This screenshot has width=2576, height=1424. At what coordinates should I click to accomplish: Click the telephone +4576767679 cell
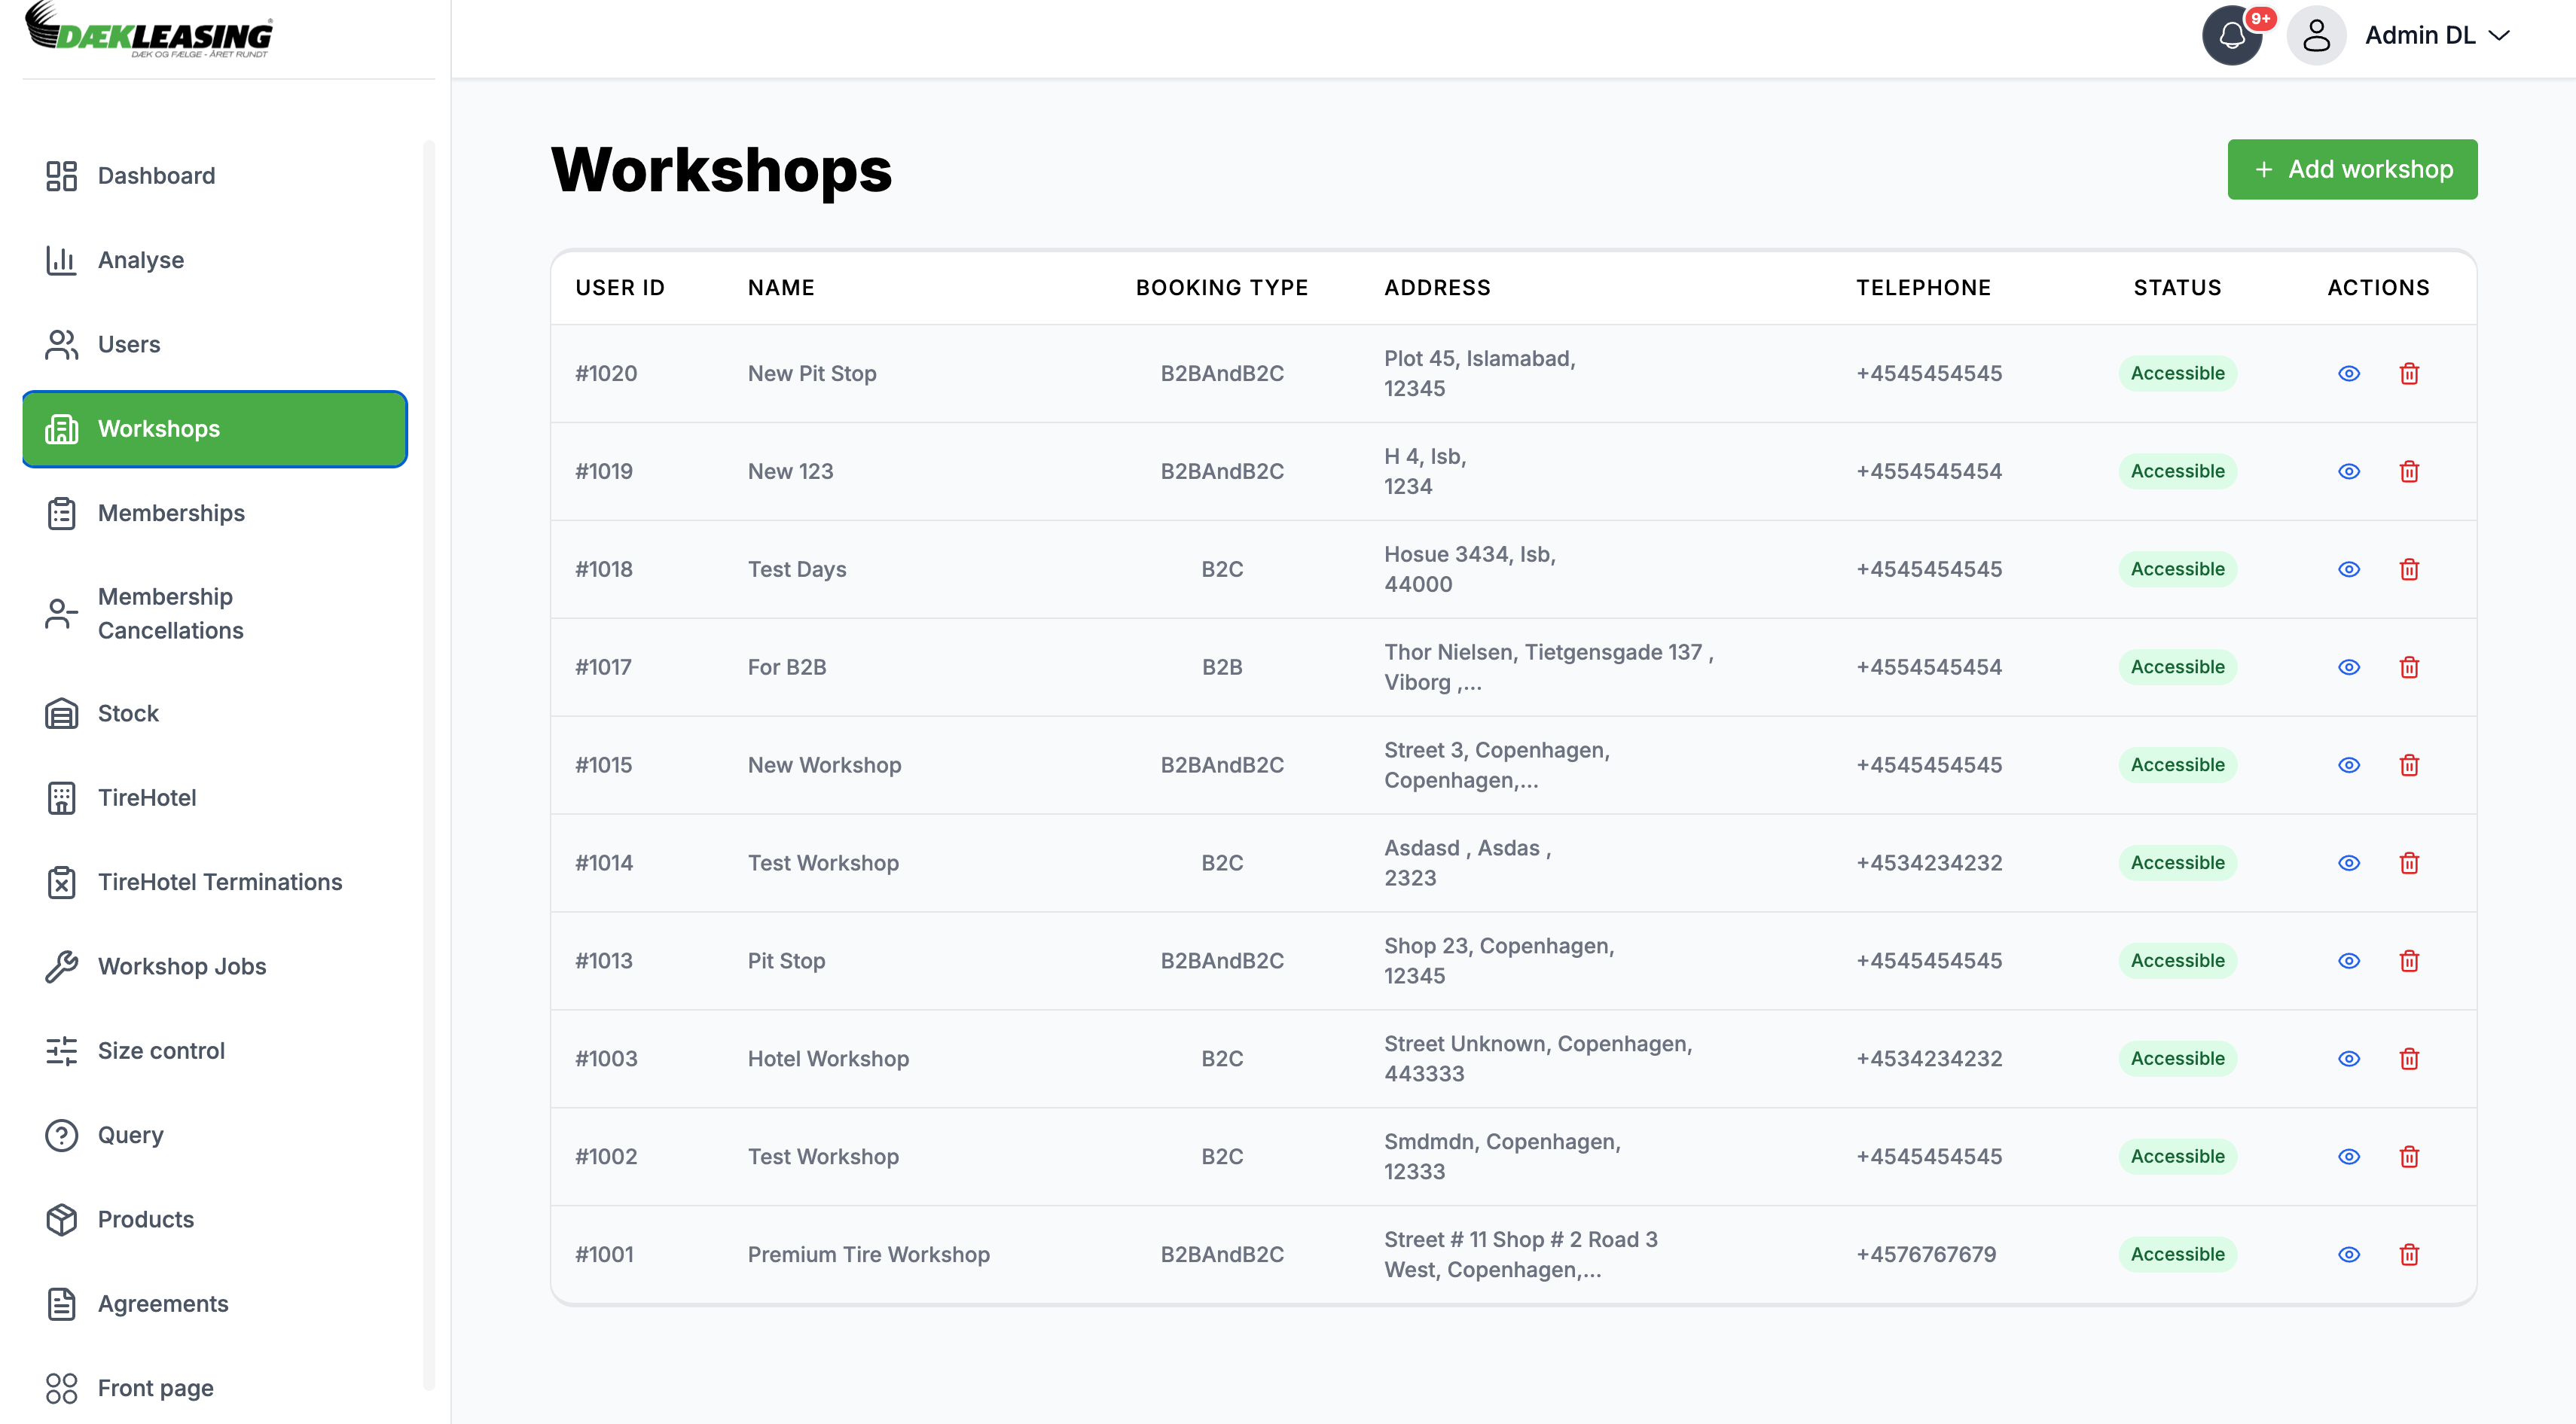pyautogui.click(x=1926, y=1255)
